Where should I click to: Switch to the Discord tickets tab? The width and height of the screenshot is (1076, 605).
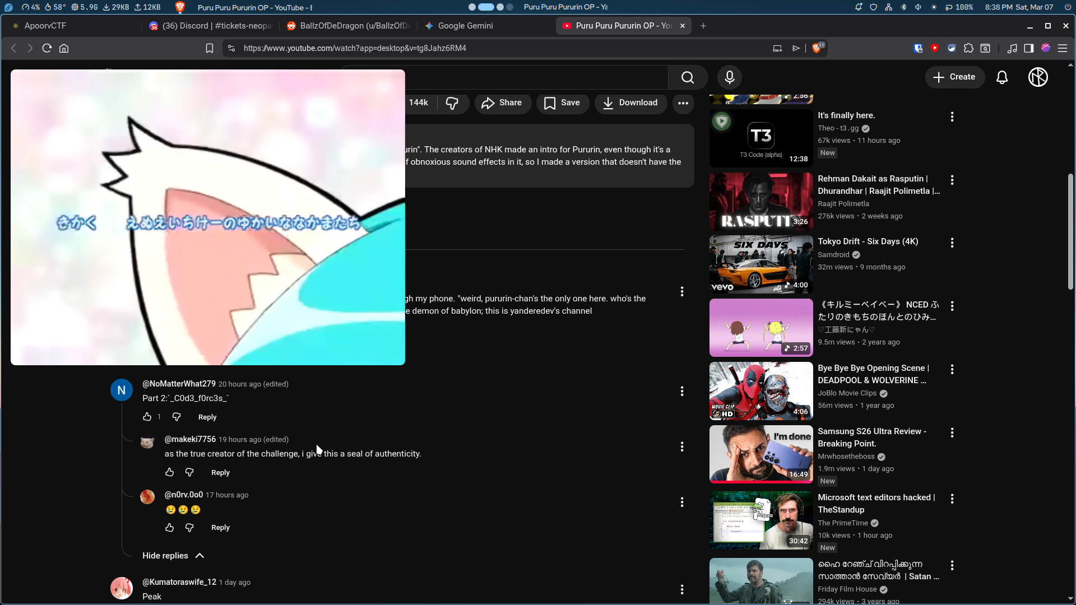[x=216, y=26]
